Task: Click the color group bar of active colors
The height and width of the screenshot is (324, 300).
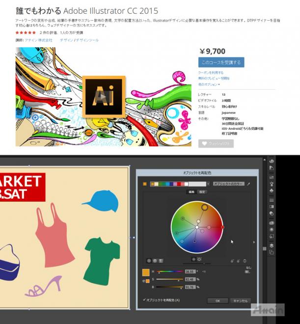Action: [x=178, y=184]
